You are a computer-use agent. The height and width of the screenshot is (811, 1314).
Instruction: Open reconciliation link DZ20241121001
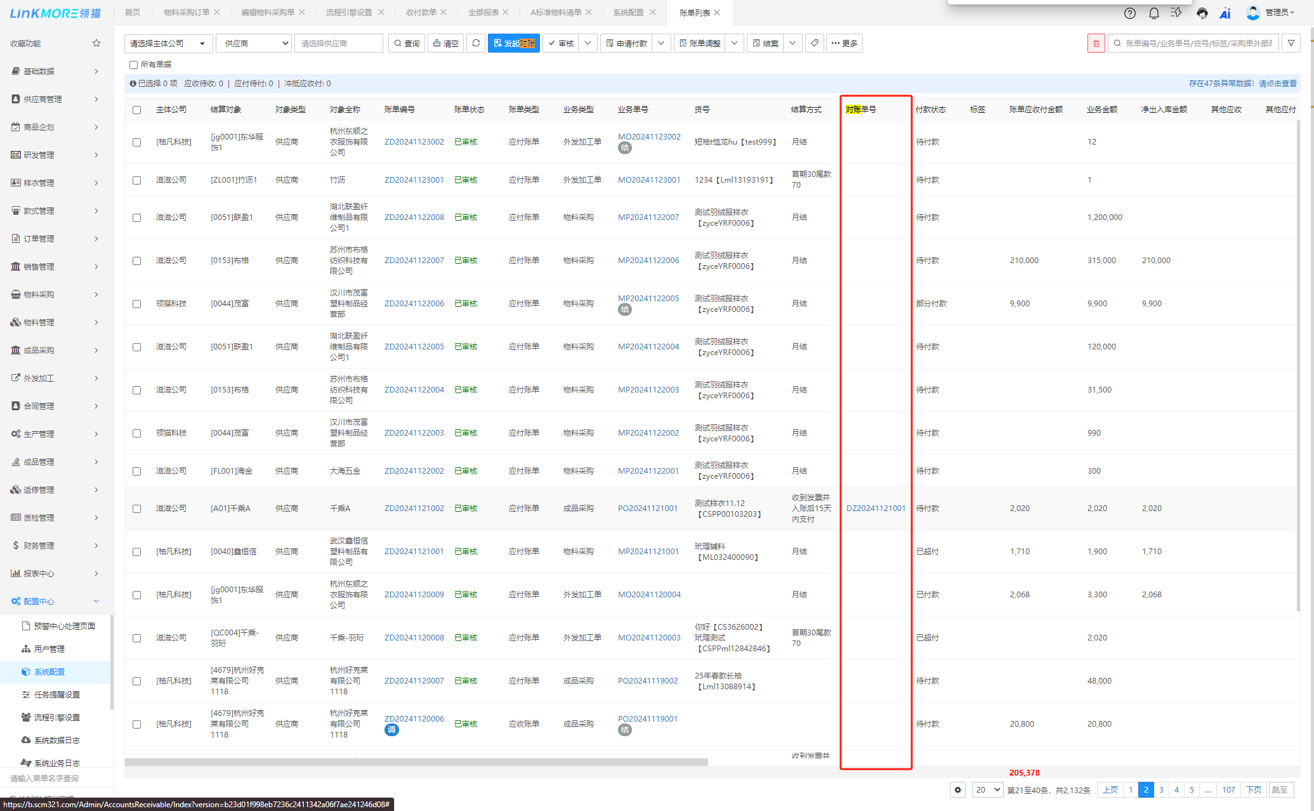click(x=876, y=509)
